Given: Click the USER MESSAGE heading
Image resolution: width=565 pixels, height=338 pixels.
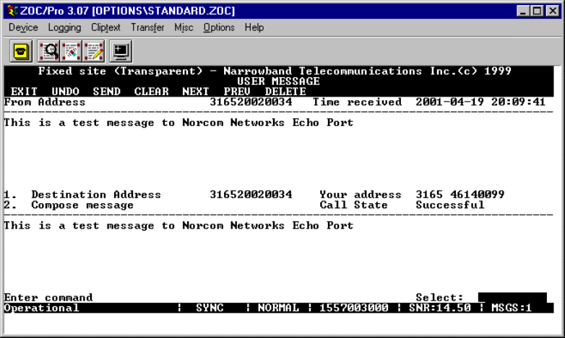Looking at the screenshot, I should pos(278,81).
